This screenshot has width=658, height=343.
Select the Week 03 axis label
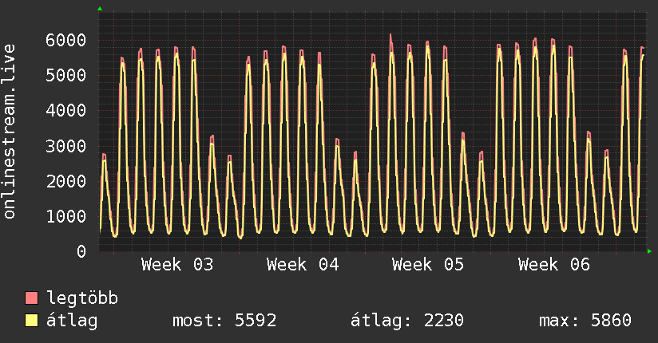(177, 265)
